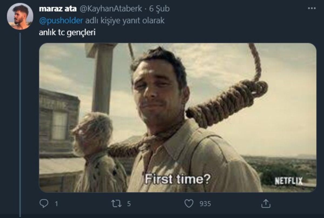The width and height of the screenshot is (324, 218).
Task: Click the NETFLIX watermark on the image
Action: 288,181
